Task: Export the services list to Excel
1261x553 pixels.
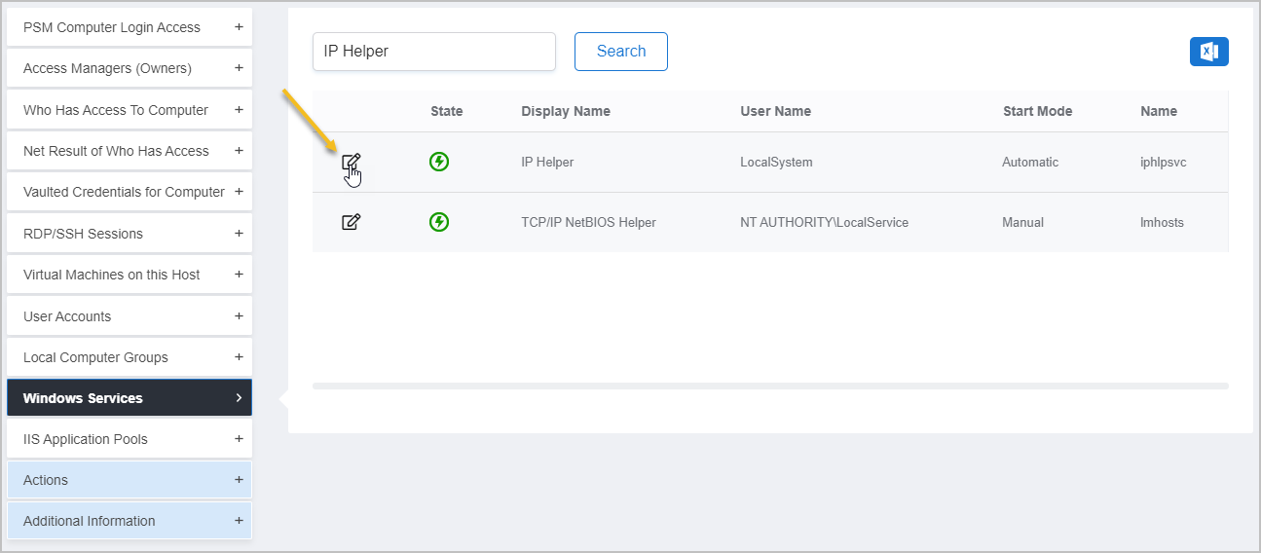Action: pos(1208,52)
